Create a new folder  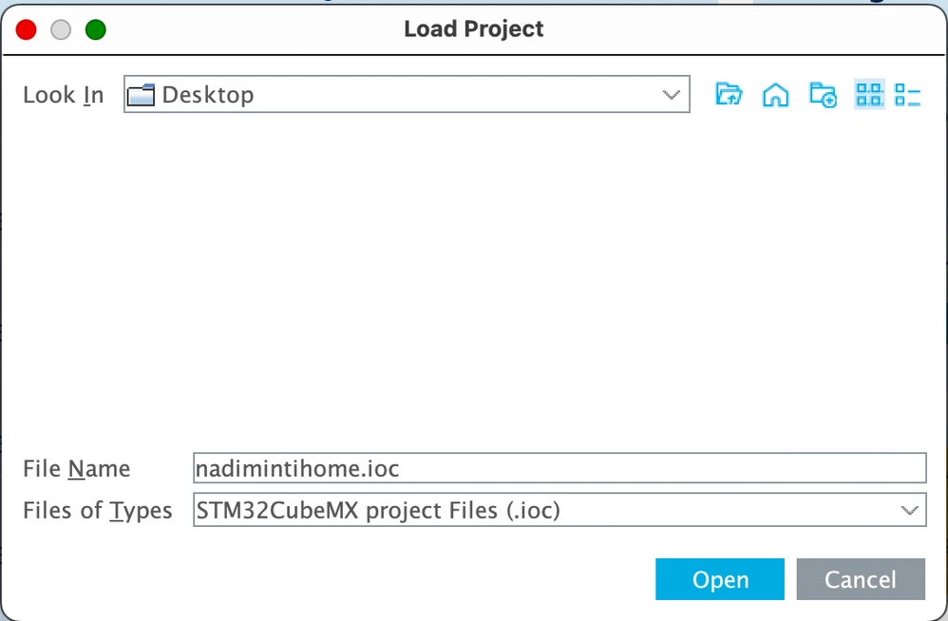[823, 94]
